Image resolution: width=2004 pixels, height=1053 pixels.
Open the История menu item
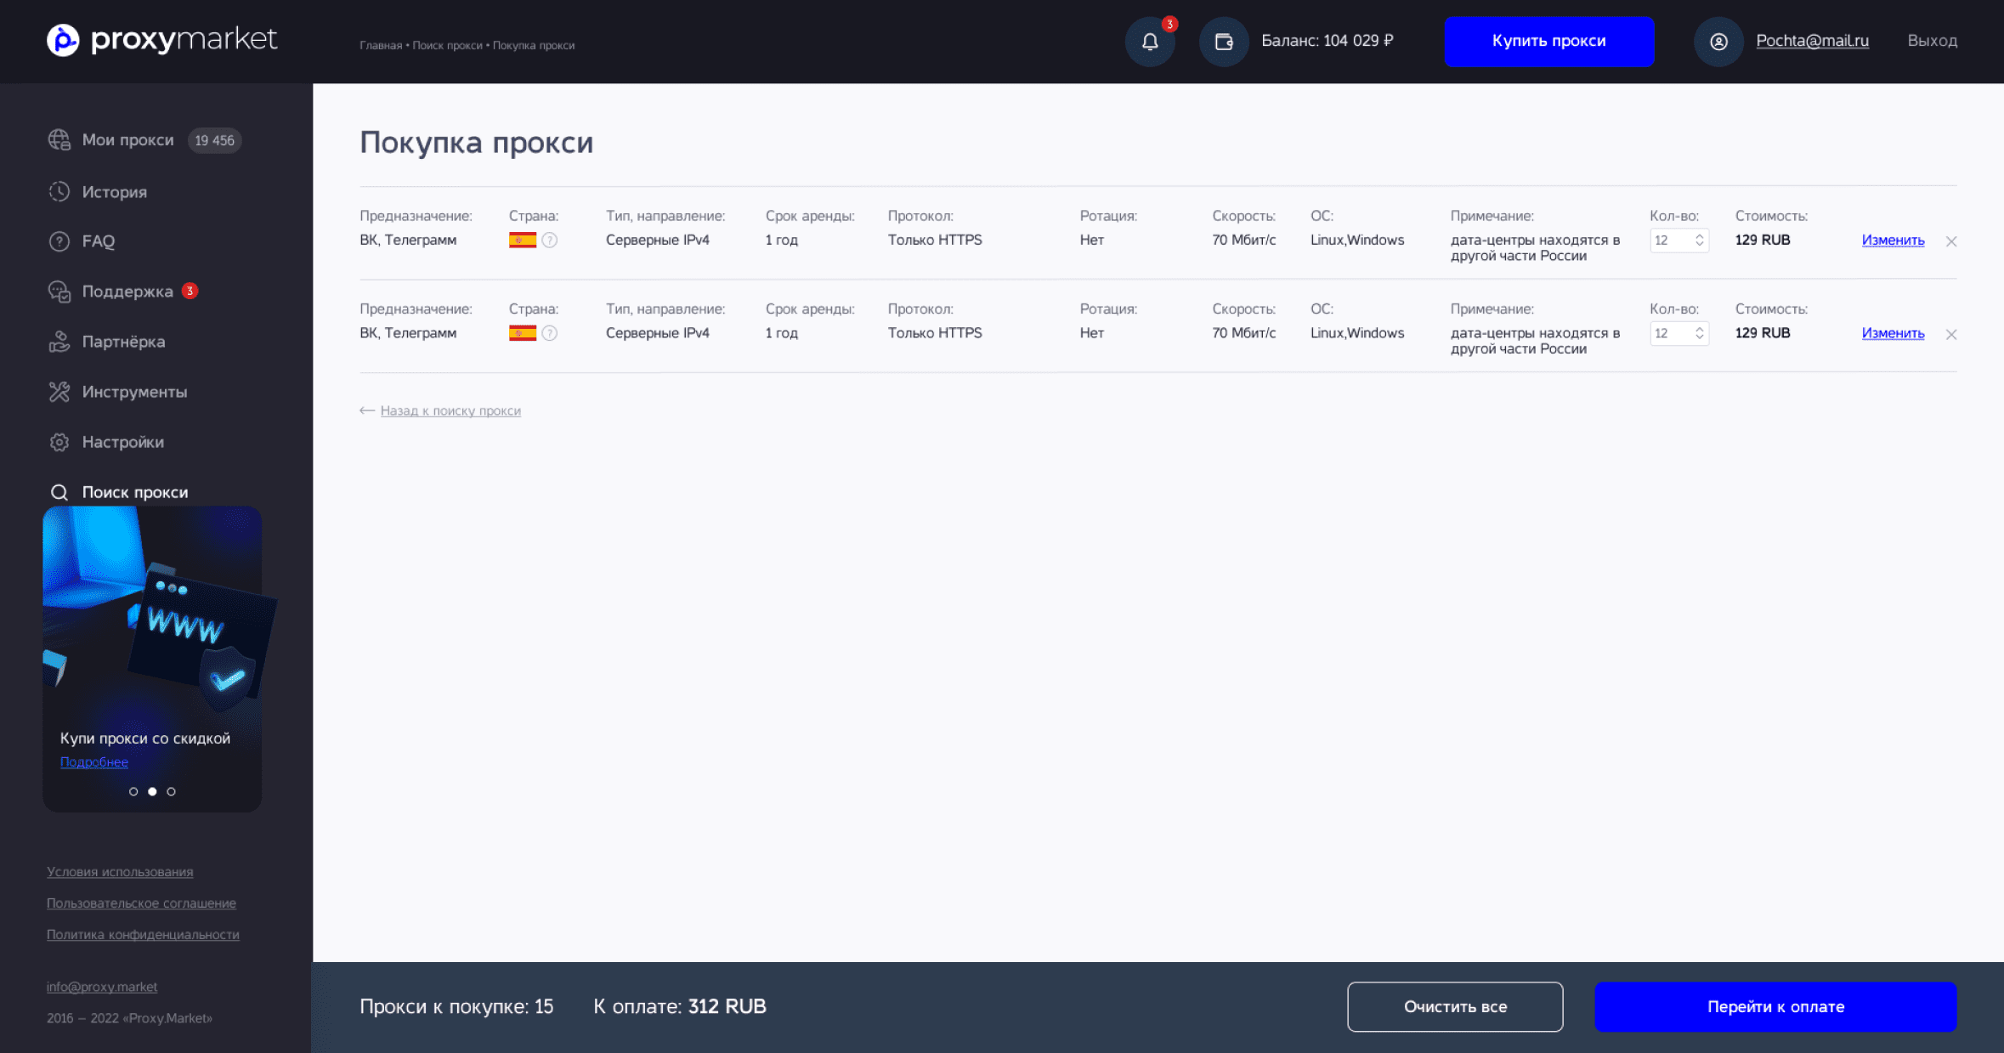coord(114,192)
